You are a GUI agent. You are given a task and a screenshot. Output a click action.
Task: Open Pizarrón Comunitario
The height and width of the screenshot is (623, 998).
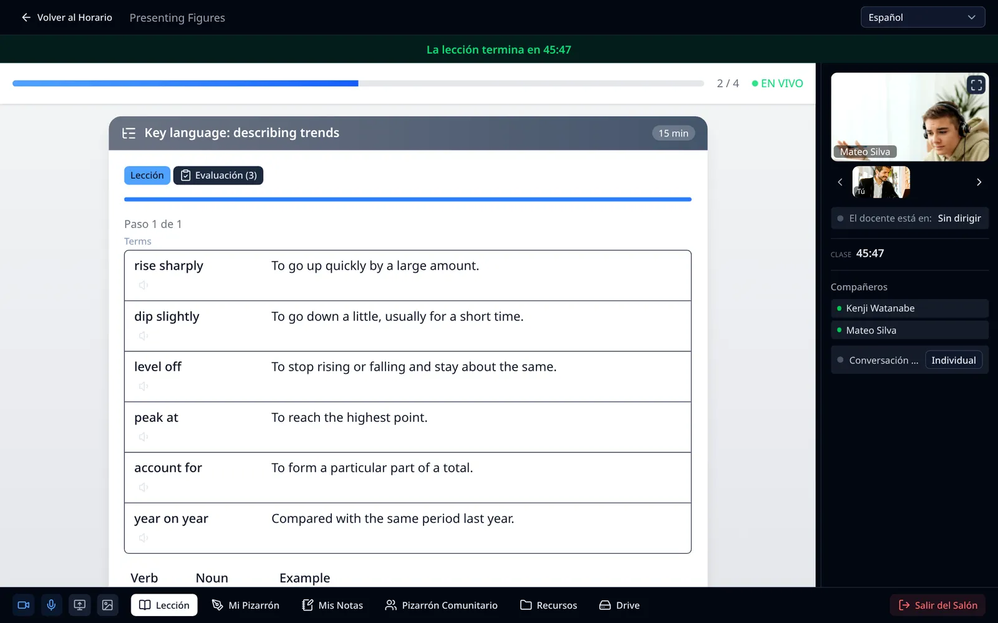pyautogui.click(x=442, y=605)
